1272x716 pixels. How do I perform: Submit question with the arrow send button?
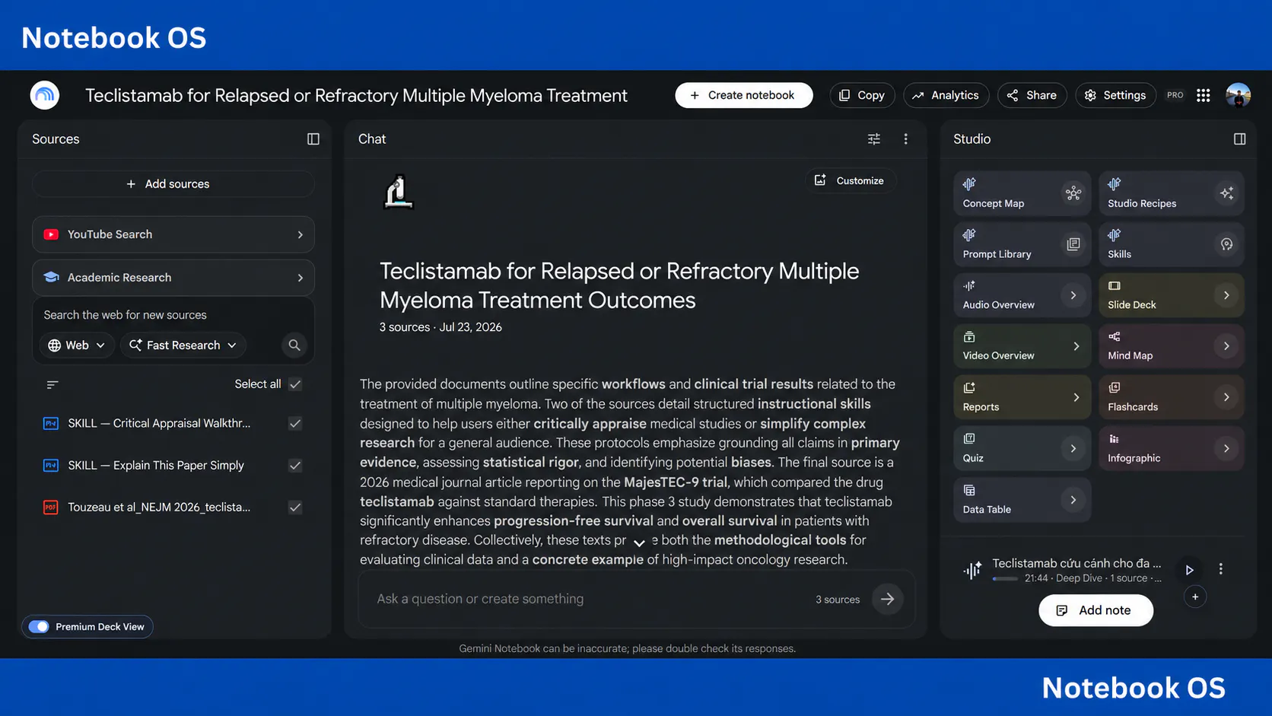887,599
